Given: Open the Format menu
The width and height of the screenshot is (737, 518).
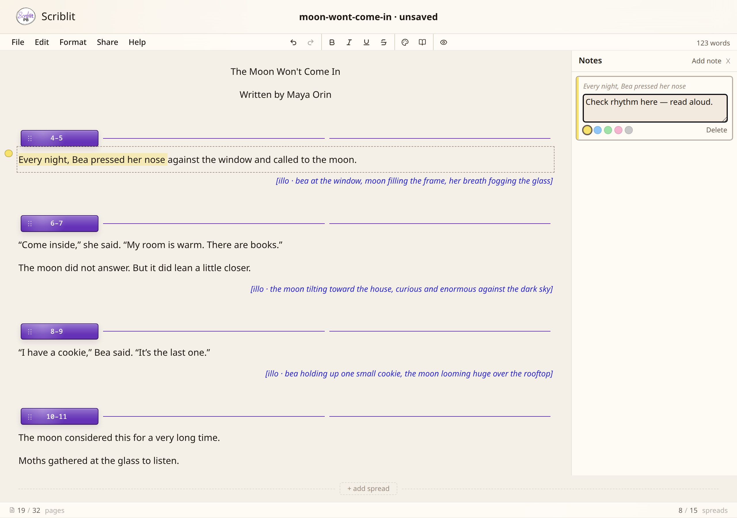Looking at the screenshot, I should click(x=73, y=42).
